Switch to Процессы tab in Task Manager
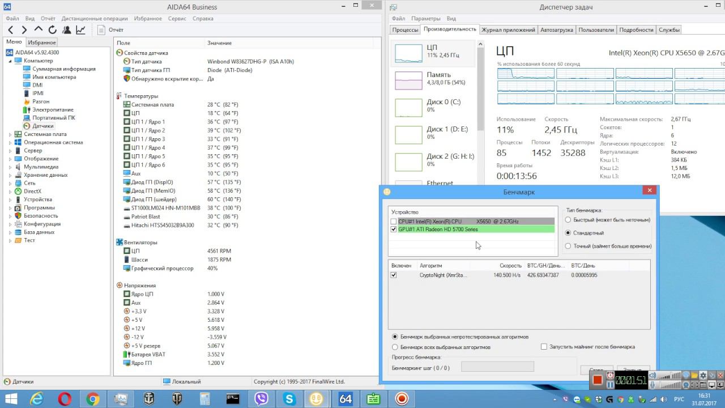 [406, 29]
